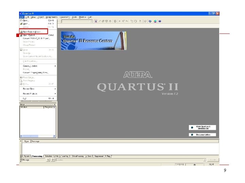Screen dimensions: 245x183
Task: Open the Assignments menu
Action: 52,17
